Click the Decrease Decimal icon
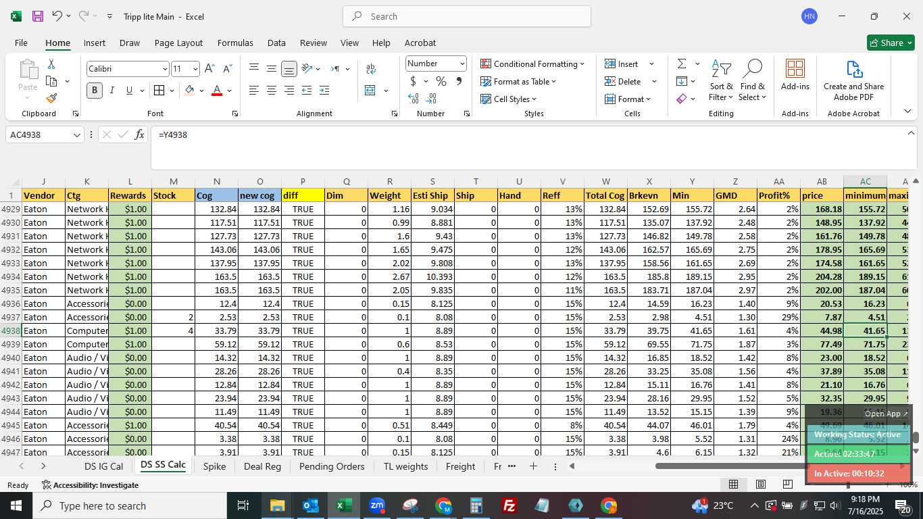This screenshot has height=519, width=923. pos(431,99)
